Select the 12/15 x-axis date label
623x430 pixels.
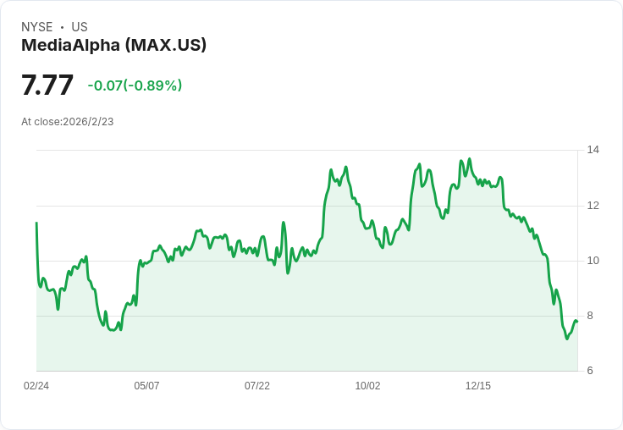click(478, 386)
